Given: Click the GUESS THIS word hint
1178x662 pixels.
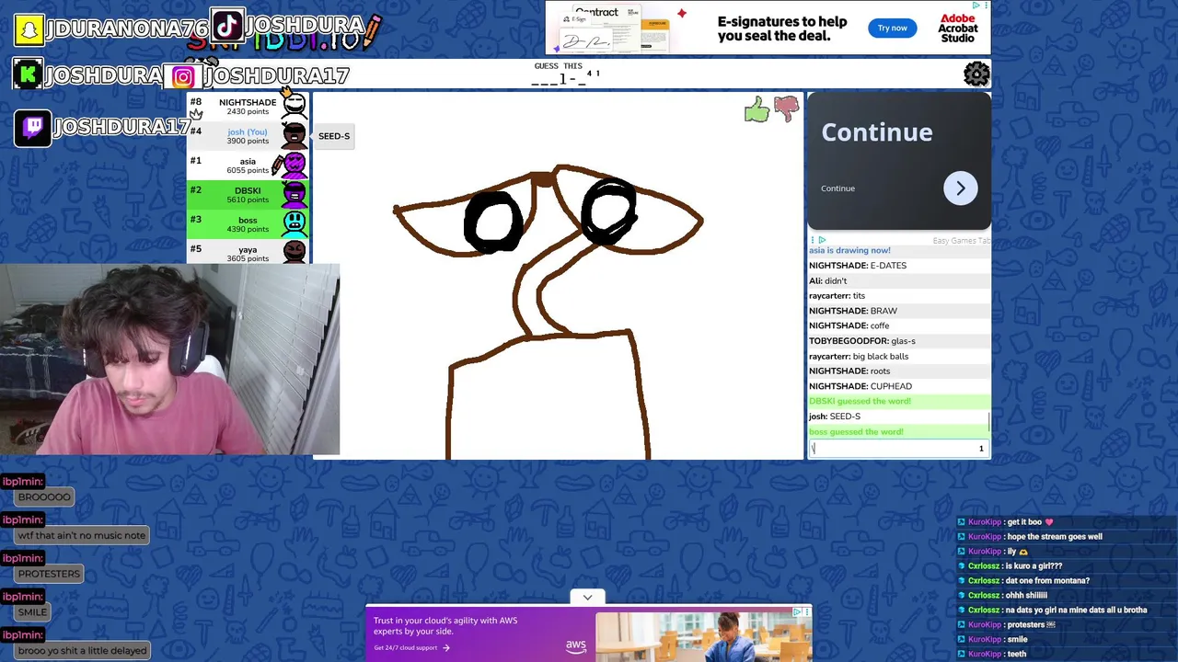Looking at the screenshot, I should point(559,66).
